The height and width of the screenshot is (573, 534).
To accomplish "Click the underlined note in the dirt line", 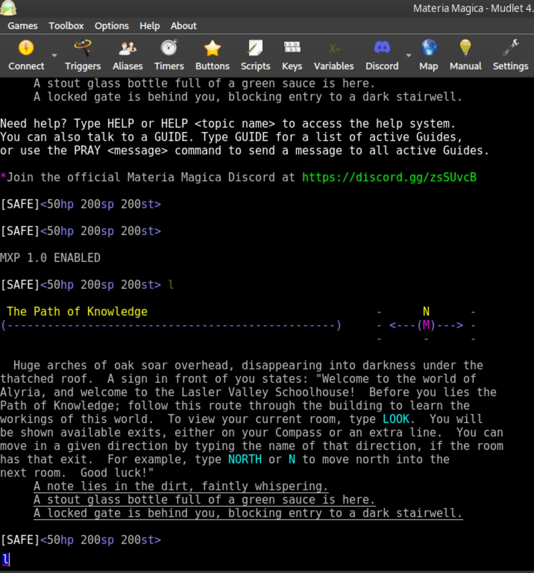I will [181, 487].
